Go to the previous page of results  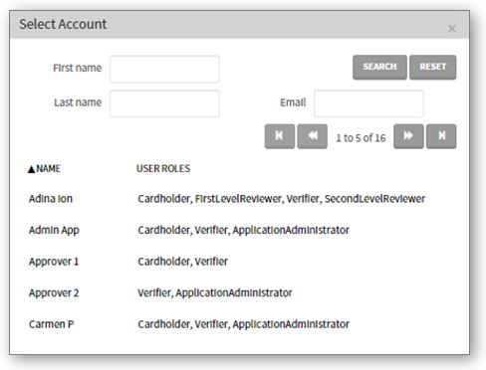click(312, 136)
